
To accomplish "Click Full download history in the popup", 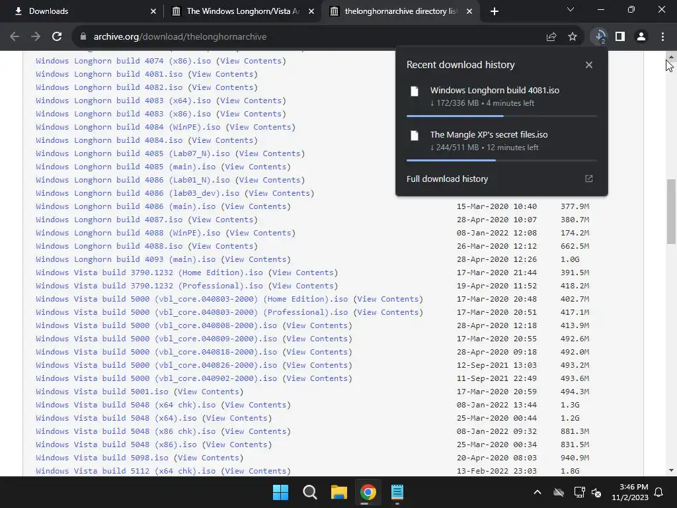I will pos(448,179).
